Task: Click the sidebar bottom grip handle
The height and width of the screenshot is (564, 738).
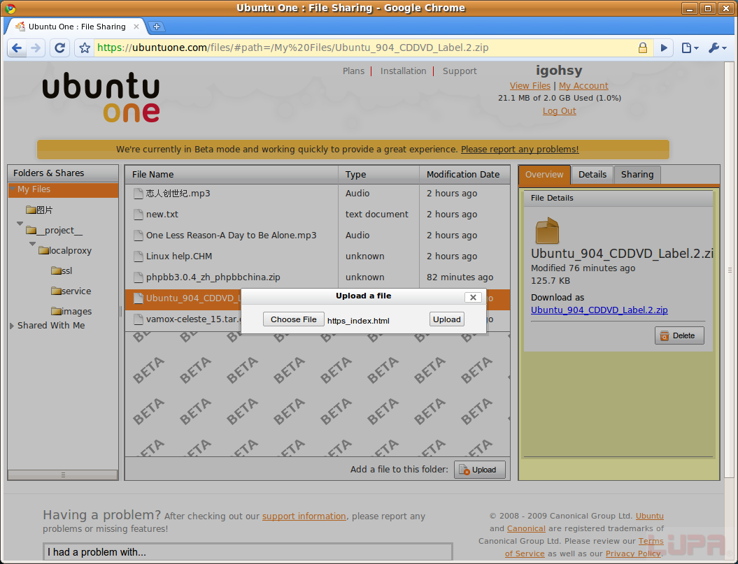Action: 62,475
